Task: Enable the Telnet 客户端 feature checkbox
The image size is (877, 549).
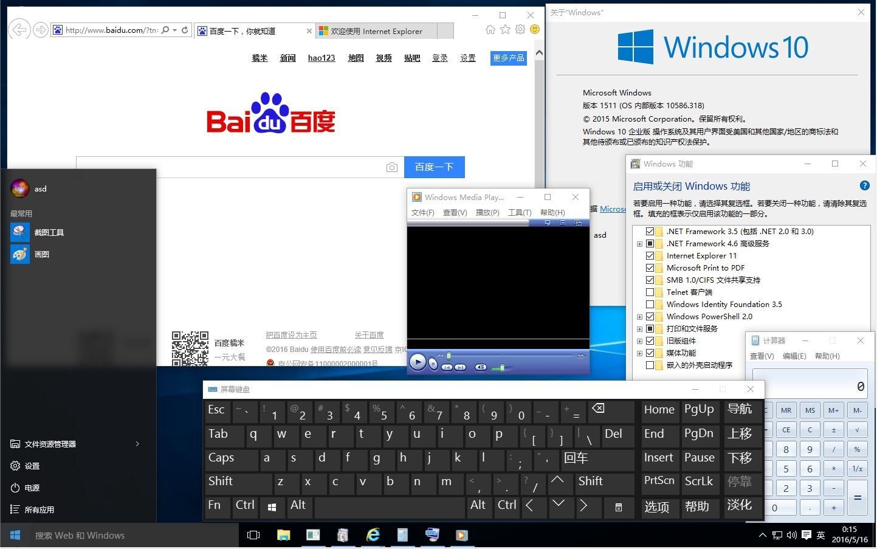Action: tap(650, 292)
